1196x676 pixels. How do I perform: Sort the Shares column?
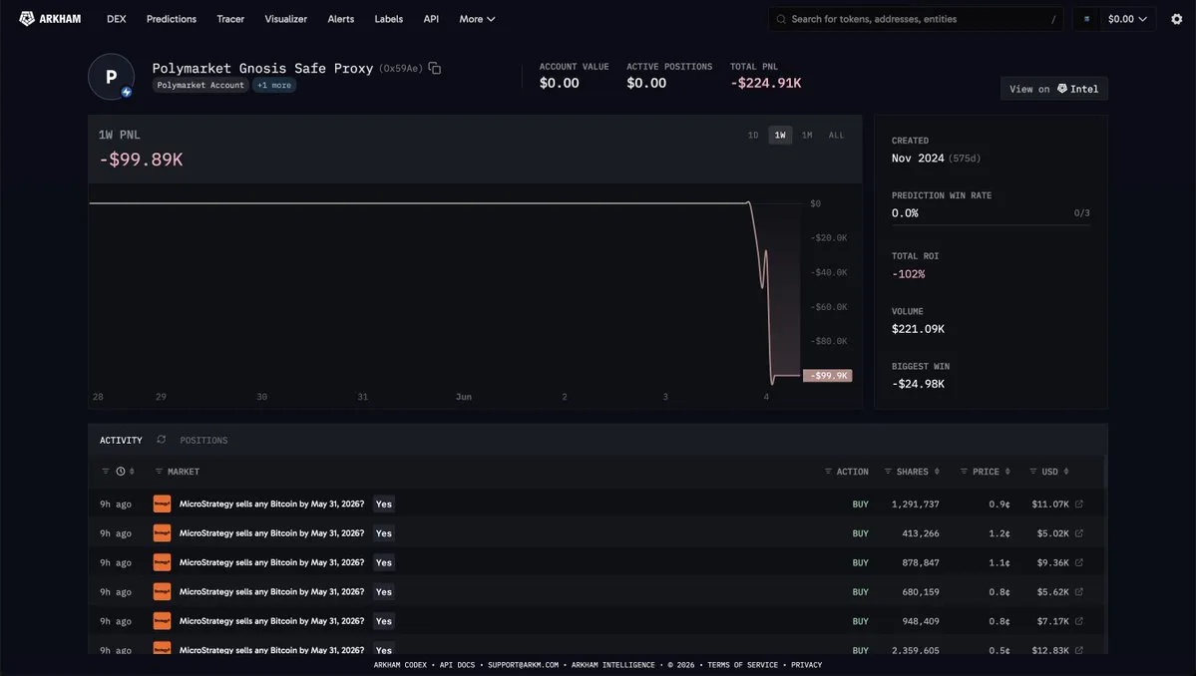[x=937, y=471]
